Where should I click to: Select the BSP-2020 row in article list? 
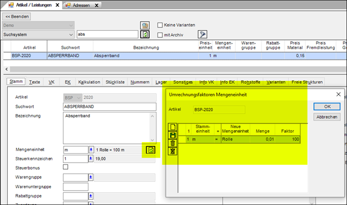coord(175,56)
